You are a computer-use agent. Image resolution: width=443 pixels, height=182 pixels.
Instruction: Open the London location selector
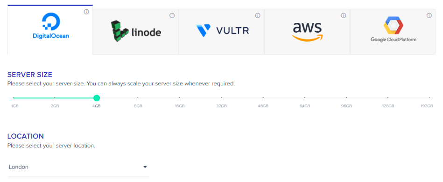point(78,167)
